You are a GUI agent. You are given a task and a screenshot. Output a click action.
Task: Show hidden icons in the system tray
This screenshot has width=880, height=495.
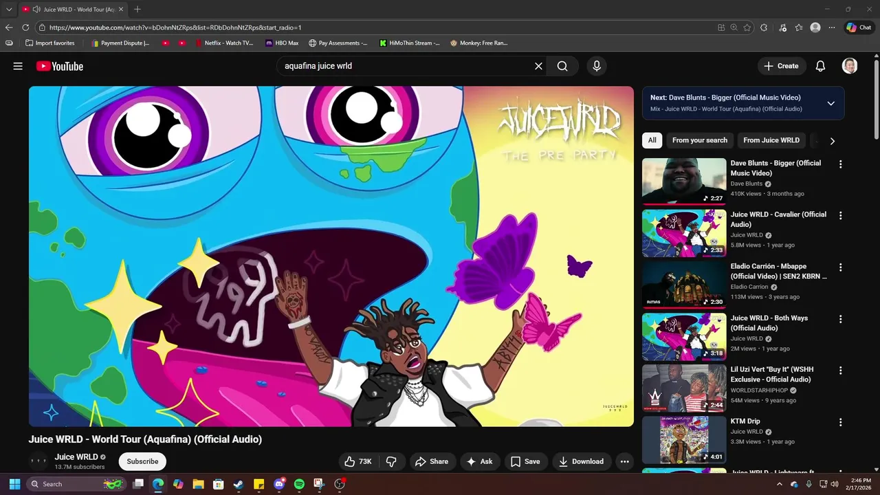[x=779, y=484]
